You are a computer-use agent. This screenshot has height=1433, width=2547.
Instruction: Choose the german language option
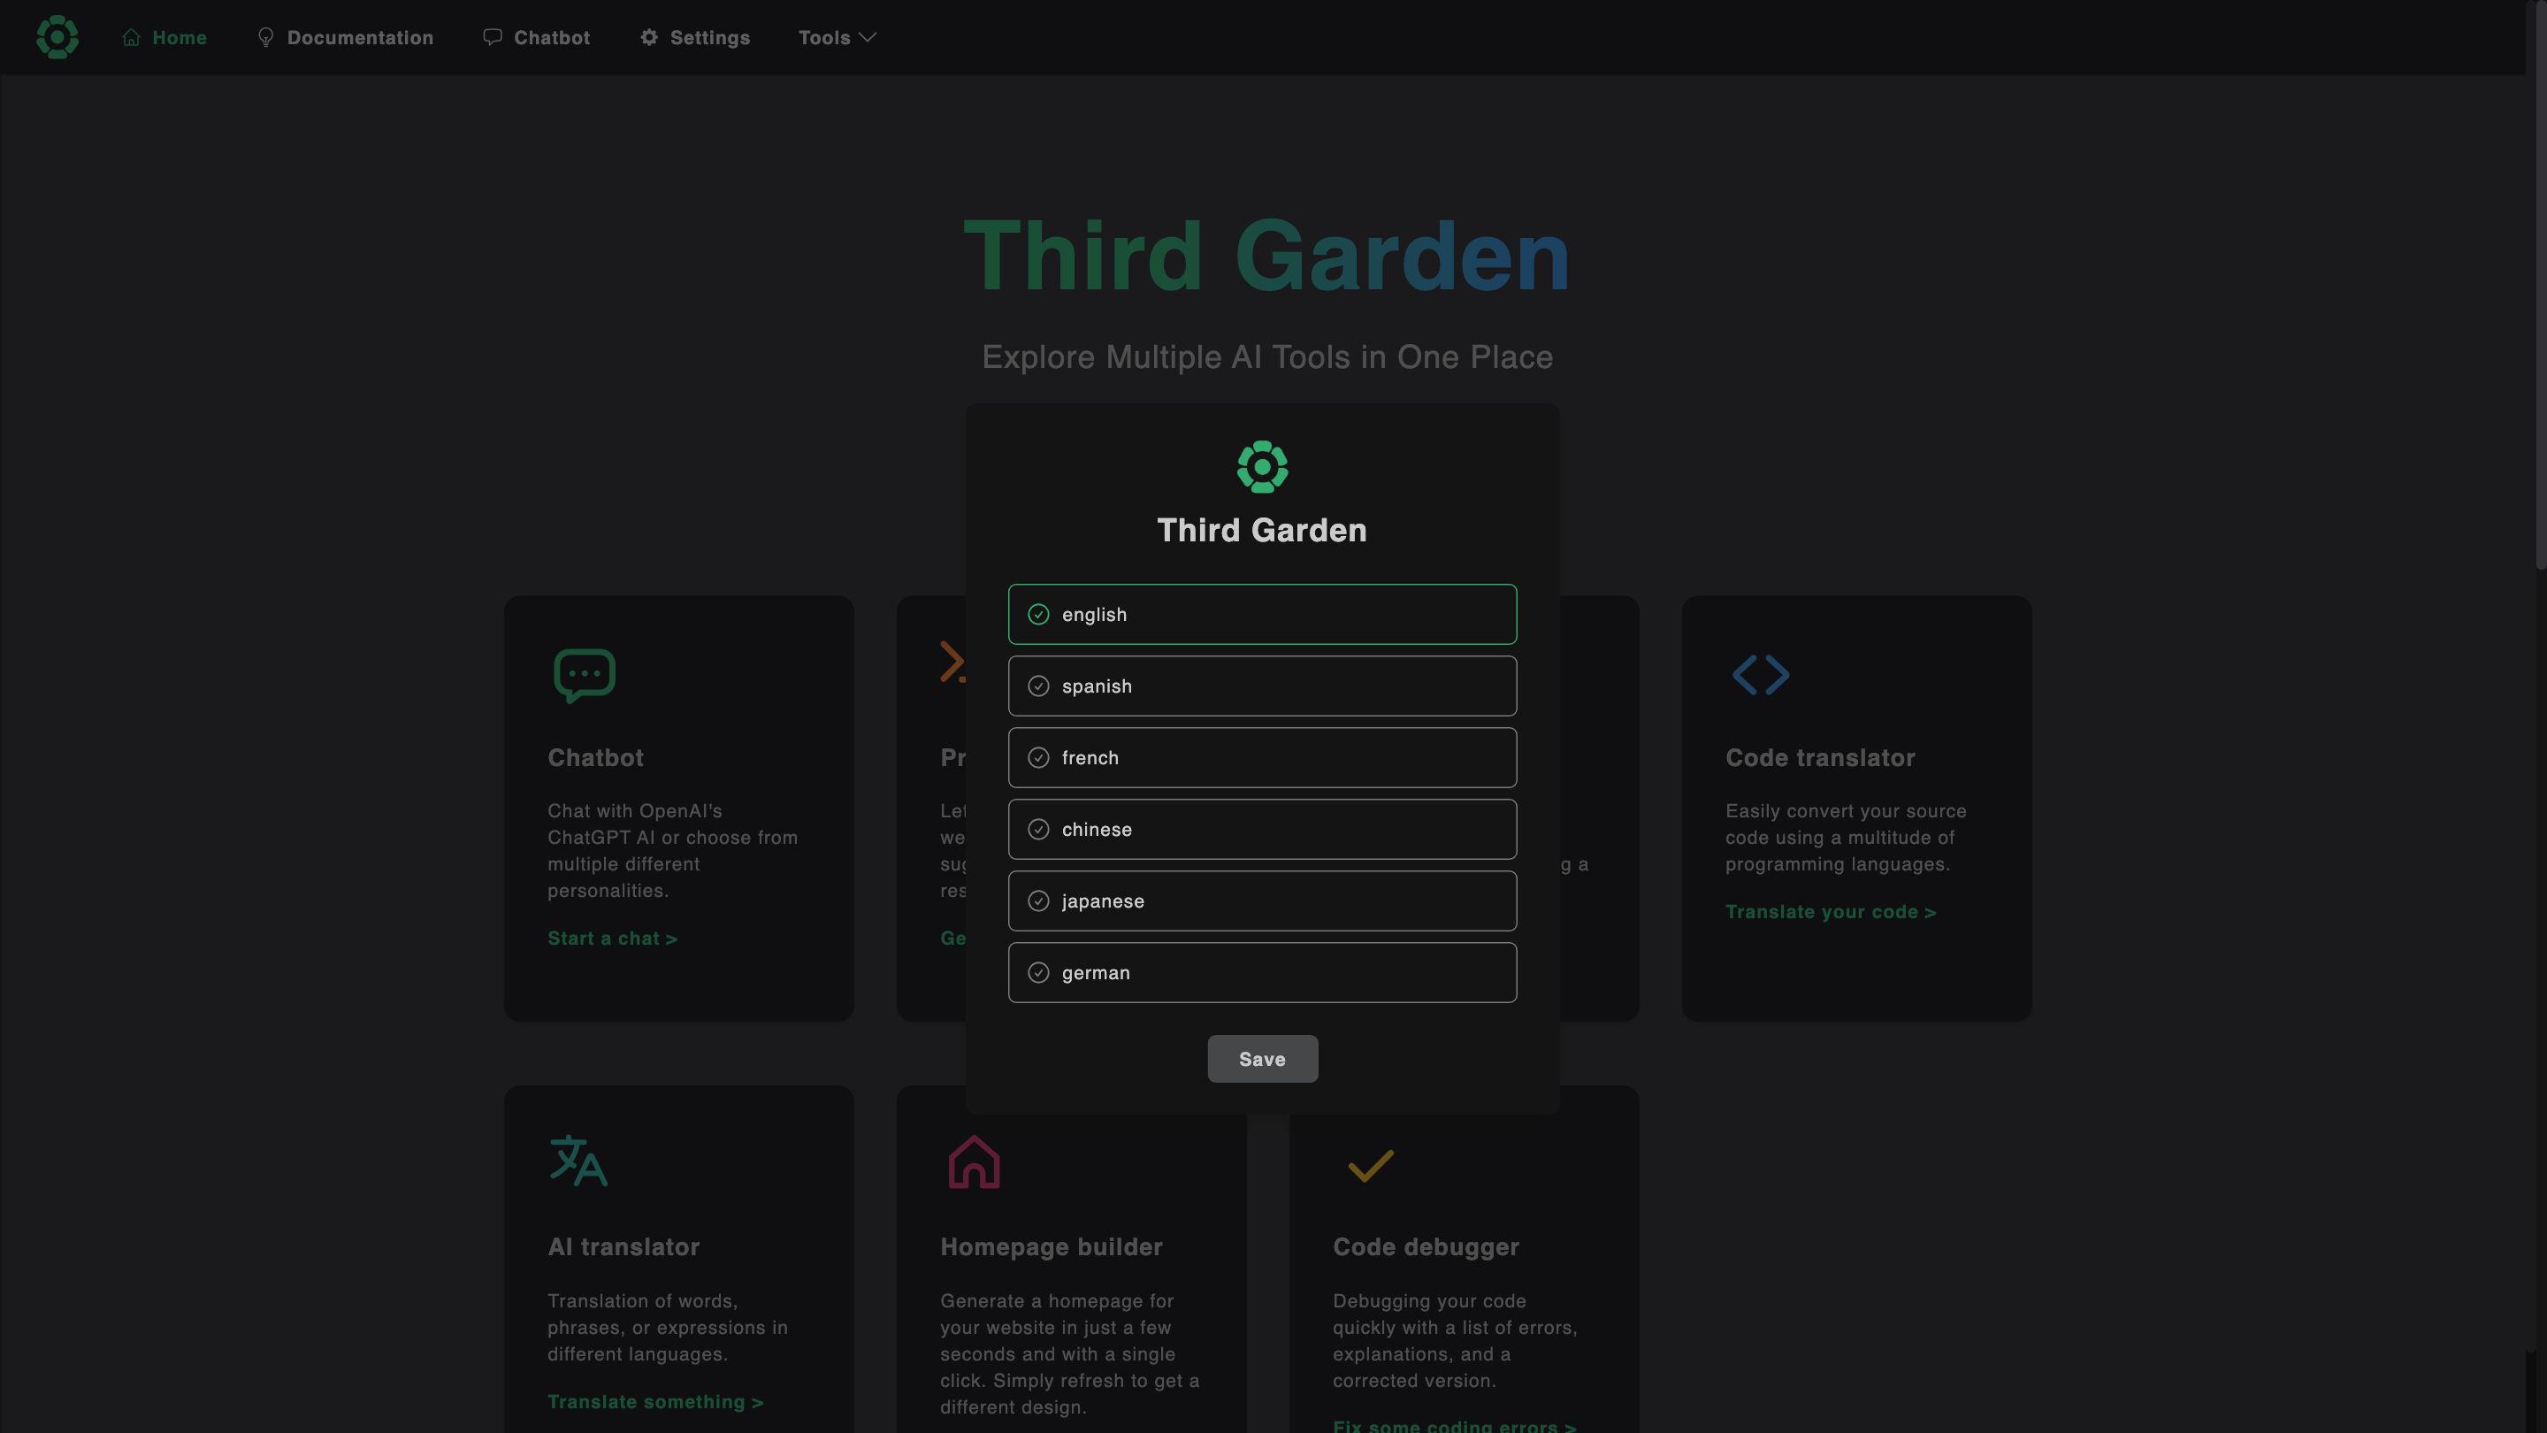click(x=1262, y=972)
